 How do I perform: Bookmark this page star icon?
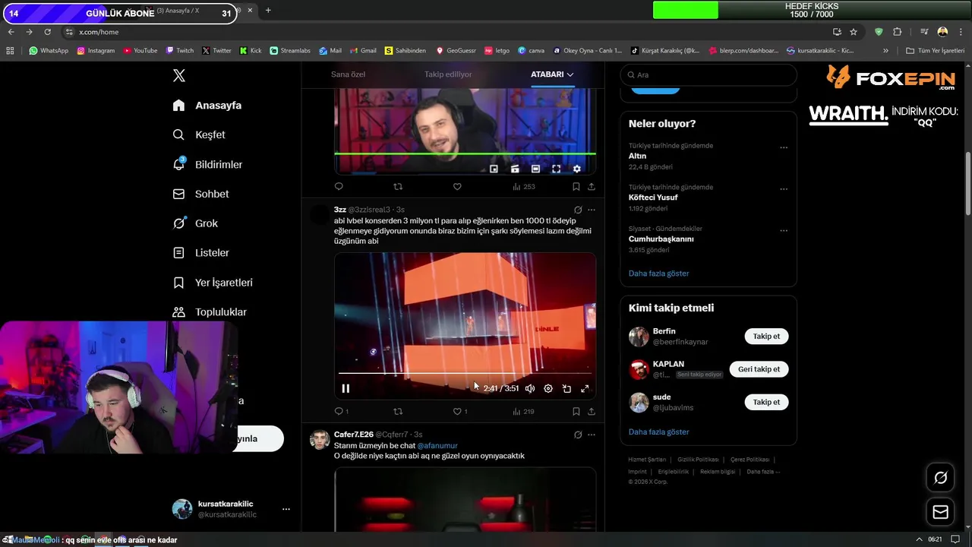pyautogui.click(x=854, y=32)
